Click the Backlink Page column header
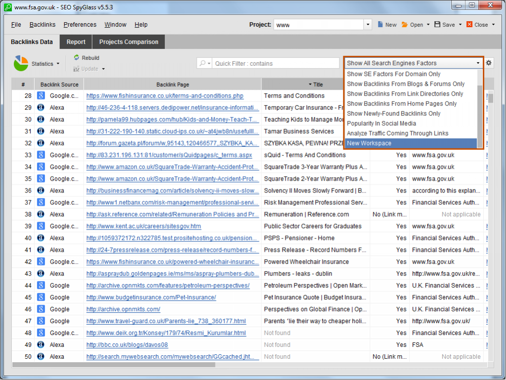The image size is (506, 380). 172,85
